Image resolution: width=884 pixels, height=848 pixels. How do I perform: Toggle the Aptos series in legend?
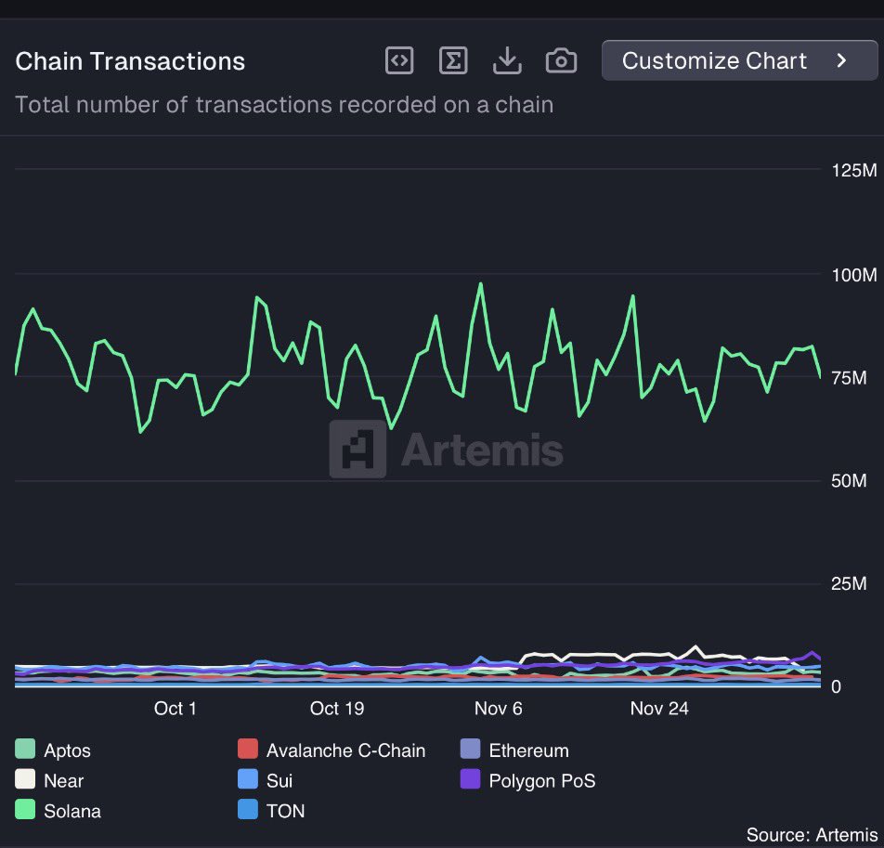(x=67, y=750)
